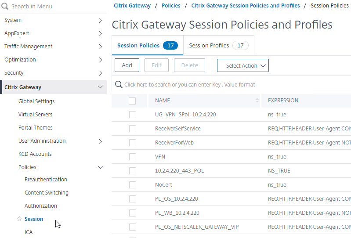Open Virtual Servers in the menu
The image size is (351, 238).
pos(36,115)
